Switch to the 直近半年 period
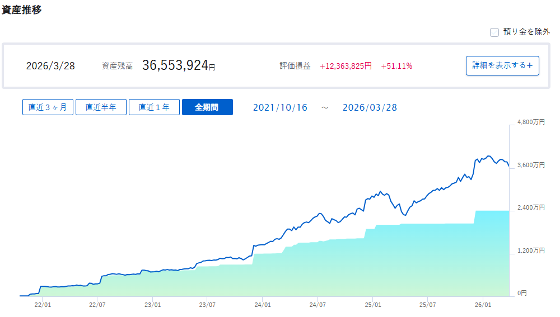This screenshot has width=560, height=317. pos(101,107)
